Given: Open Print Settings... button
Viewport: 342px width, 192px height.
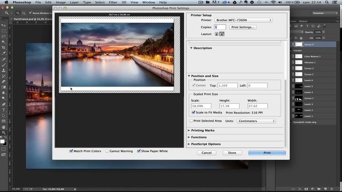Looking at the screenshot, I should (x=243, y=27).
